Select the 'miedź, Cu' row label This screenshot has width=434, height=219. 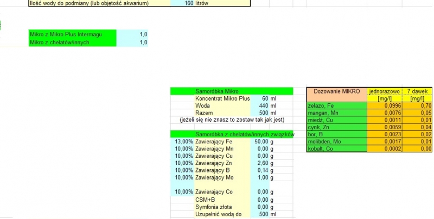tap(337, 120)
